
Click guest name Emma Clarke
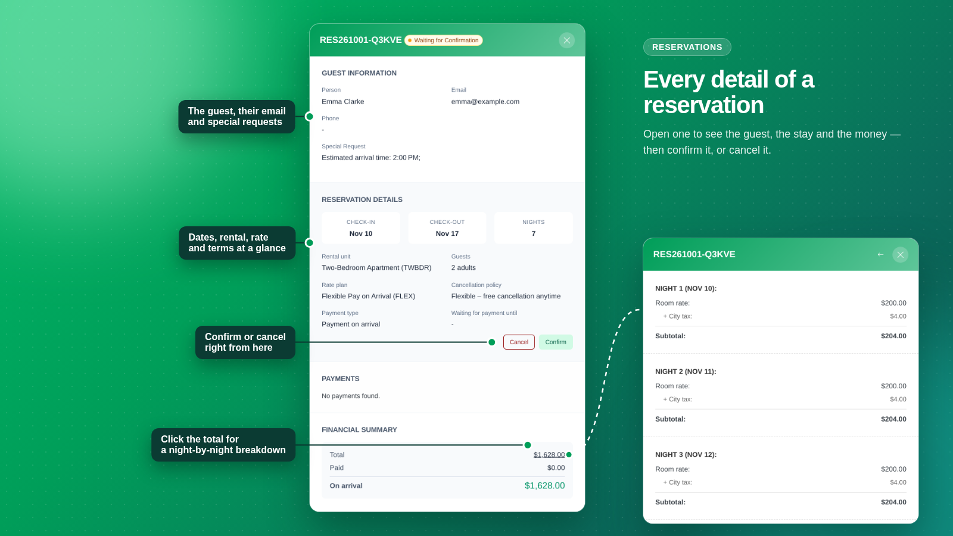click(342, 102)
